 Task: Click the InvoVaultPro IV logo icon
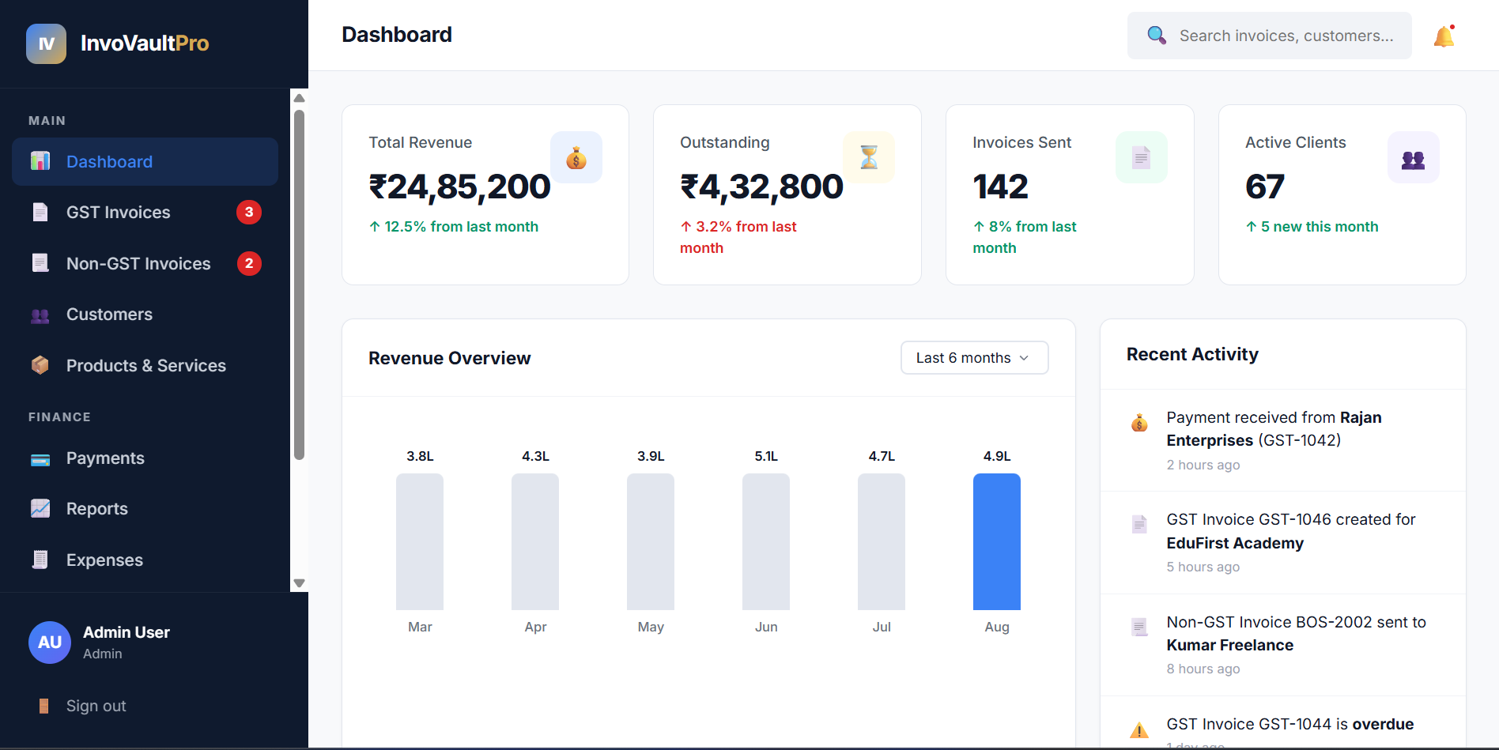46,43
